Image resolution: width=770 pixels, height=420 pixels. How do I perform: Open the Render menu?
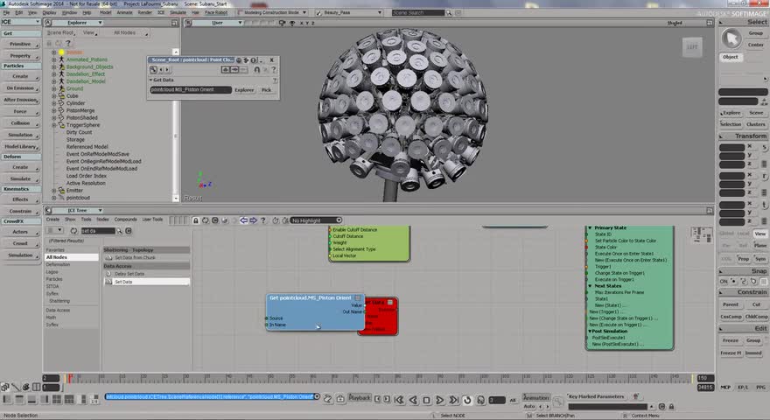144,13
